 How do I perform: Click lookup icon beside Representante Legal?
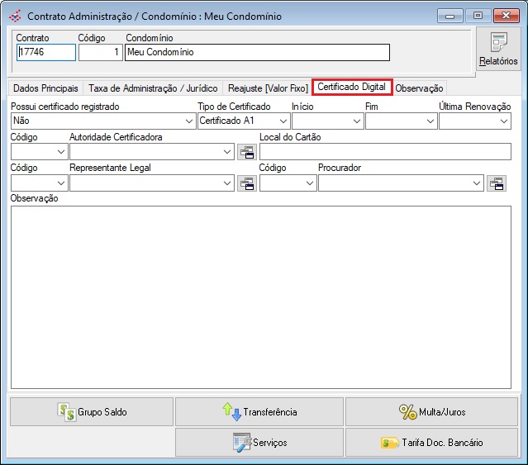click(247, 183)
